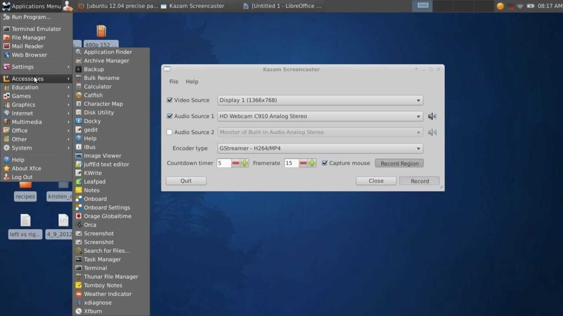The width and height of the screenshot is (563, 316).
Task: Open the Audio Source 1 device dropdown
Action: click(x=320, y=116)
